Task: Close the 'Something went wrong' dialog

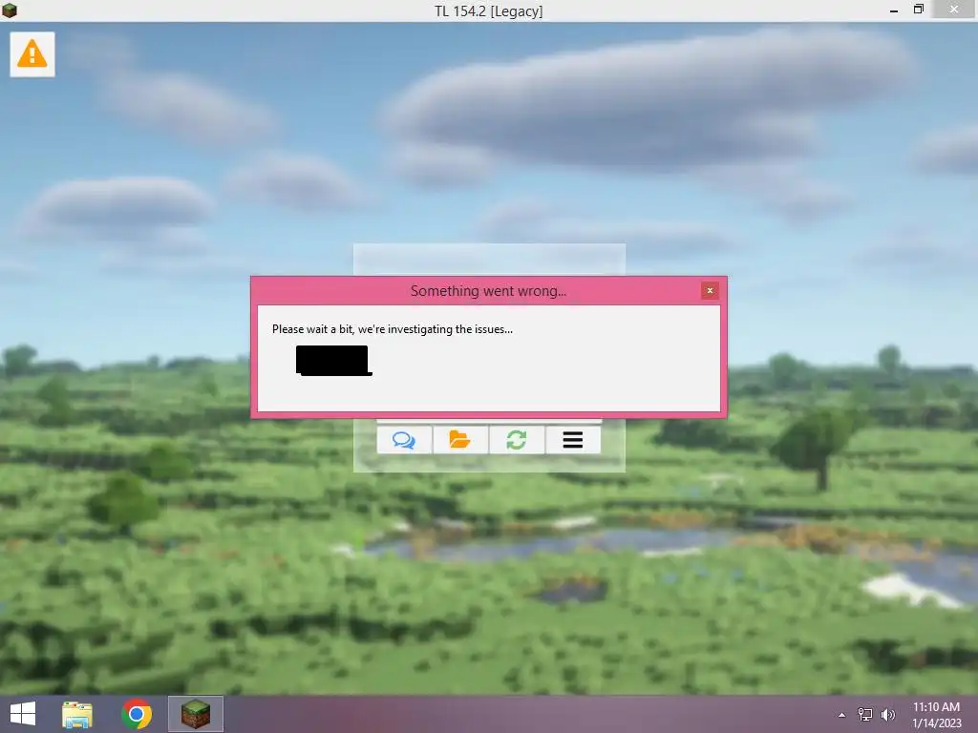Action: click(710, 290)
